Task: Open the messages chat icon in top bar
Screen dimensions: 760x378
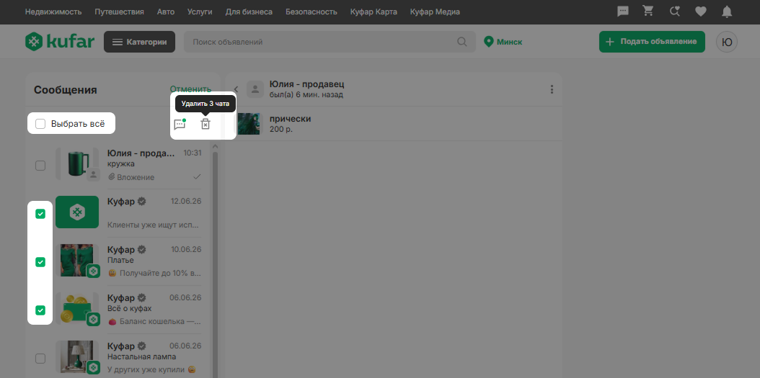Action: pos(623,12)
